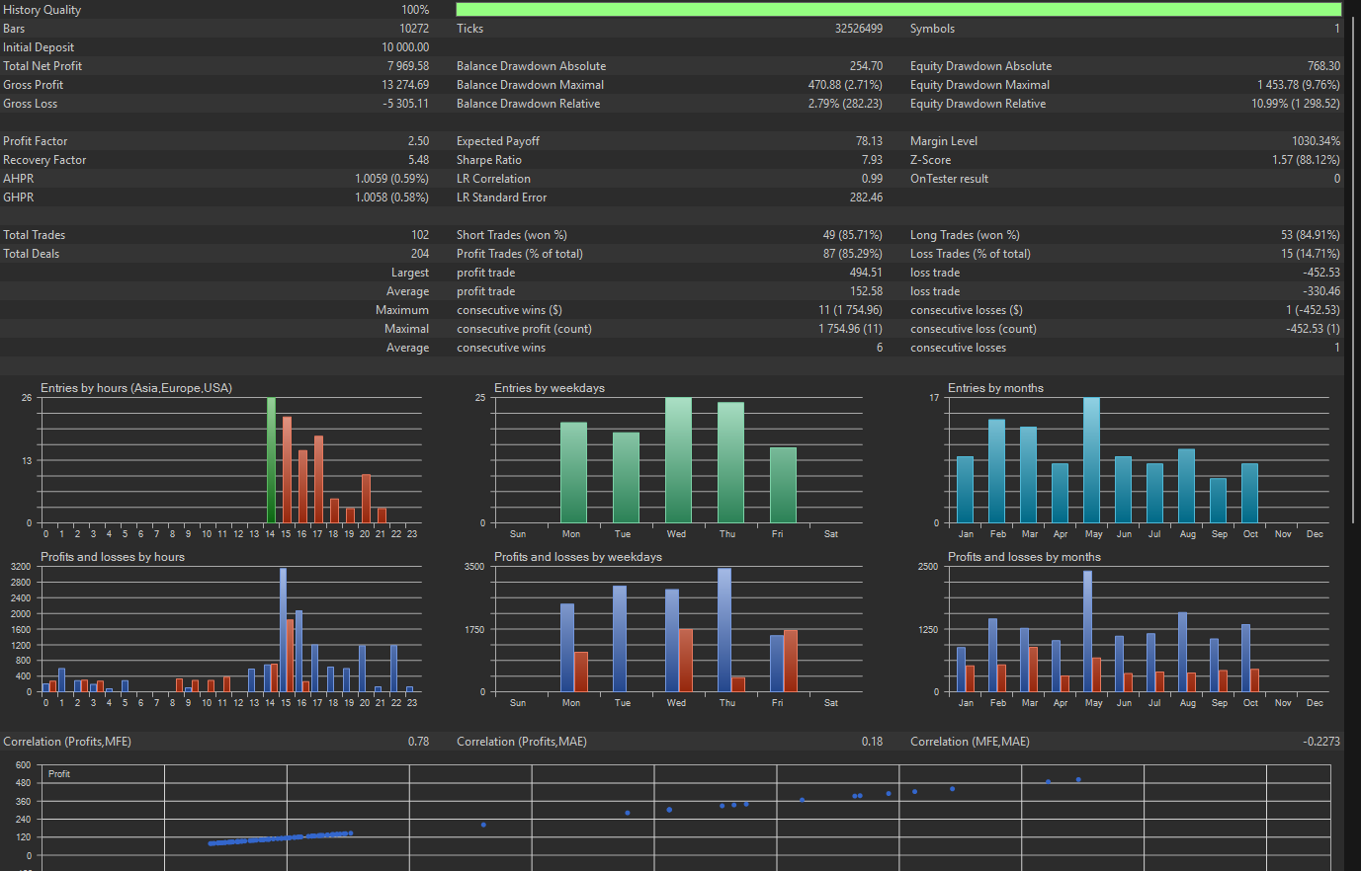The image size is (1361, 871).
Task: Click the Profit Factor label
Action: point(36,141)
